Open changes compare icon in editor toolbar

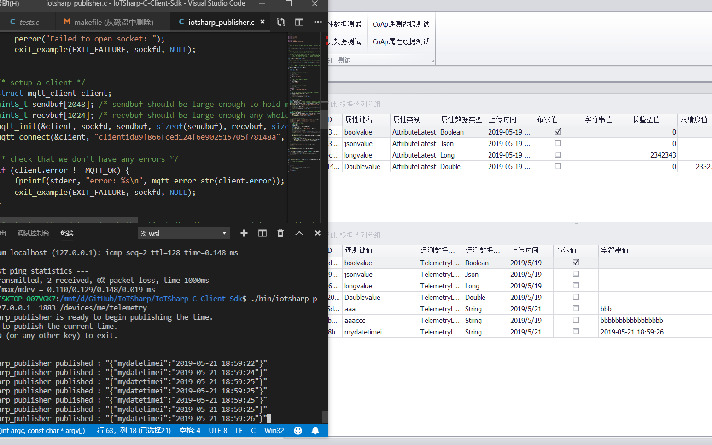pos(281,22)
